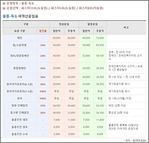This screenshot has width=149, height=143.
Task: Select the 소아 row label
Action: 20,77
